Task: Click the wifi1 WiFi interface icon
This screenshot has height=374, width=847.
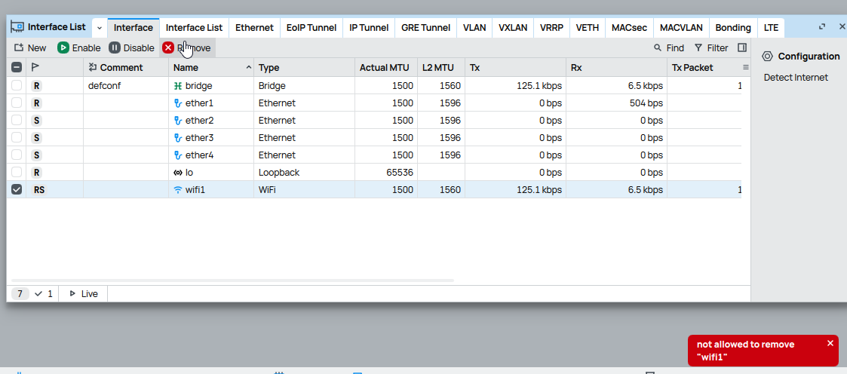Action: (178, 190)
